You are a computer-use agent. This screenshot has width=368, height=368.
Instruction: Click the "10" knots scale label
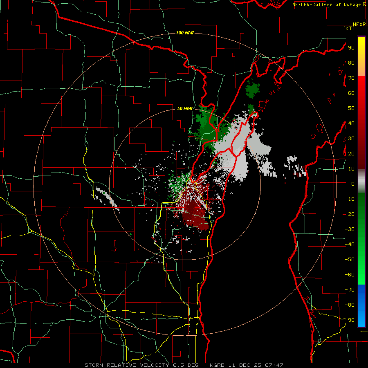coord(351,169)
